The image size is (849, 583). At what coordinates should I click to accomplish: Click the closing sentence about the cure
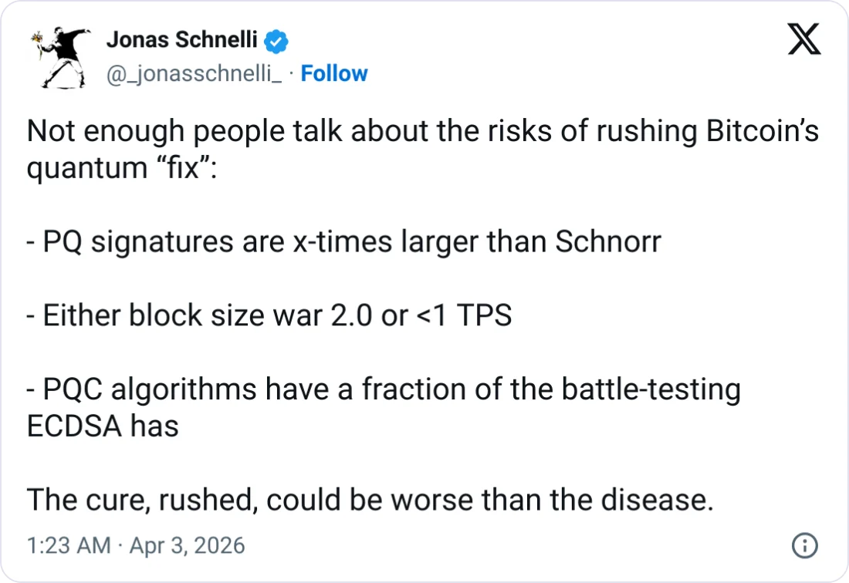coord(370,500)
